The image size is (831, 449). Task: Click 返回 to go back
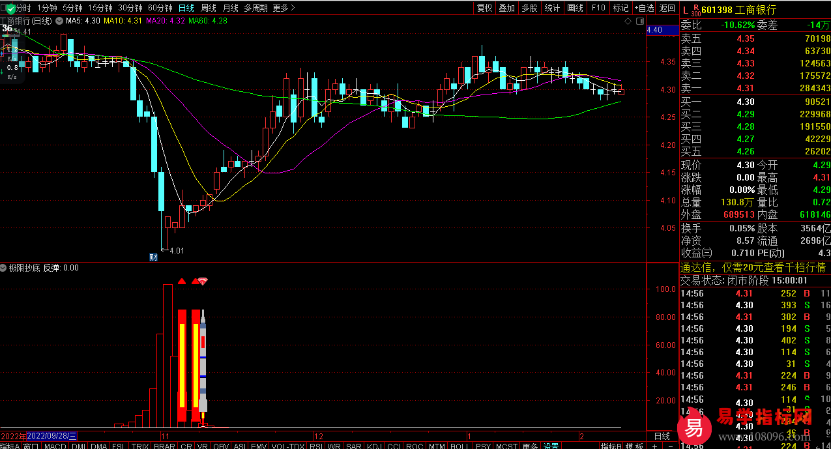coord(667,8)
